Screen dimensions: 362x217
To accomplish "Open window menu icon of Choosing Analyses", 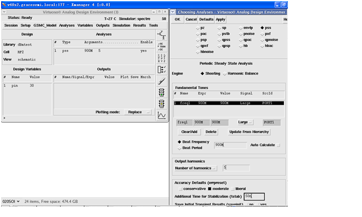I will click(x=173, y=12).
